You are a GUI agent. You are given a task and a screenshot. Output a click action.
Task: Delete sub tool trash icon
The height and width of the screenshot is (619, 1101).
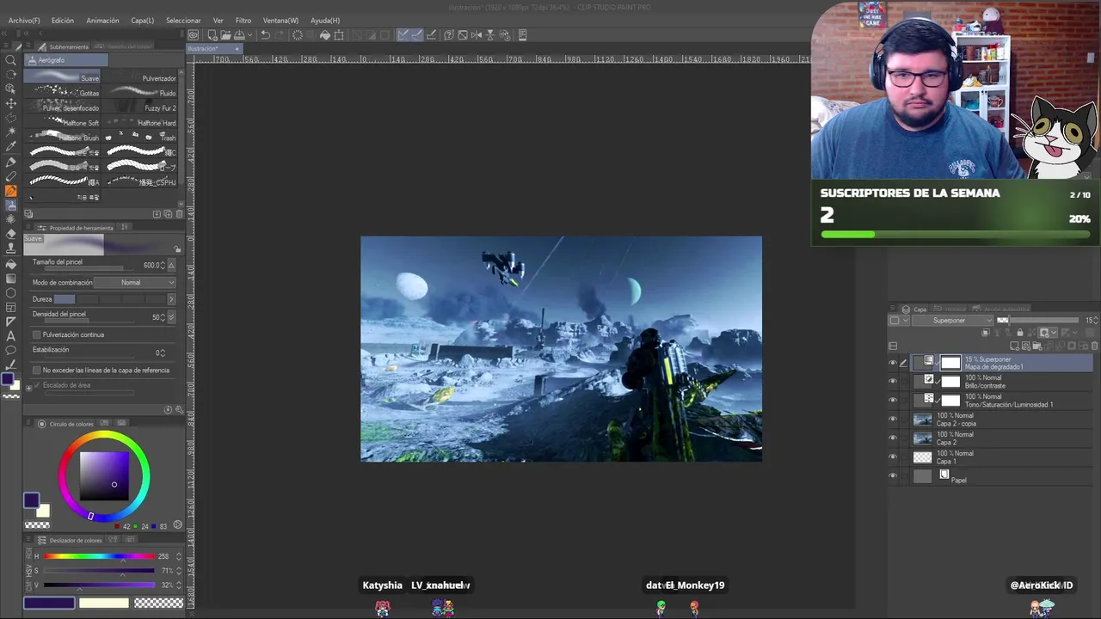pos(178,213)
